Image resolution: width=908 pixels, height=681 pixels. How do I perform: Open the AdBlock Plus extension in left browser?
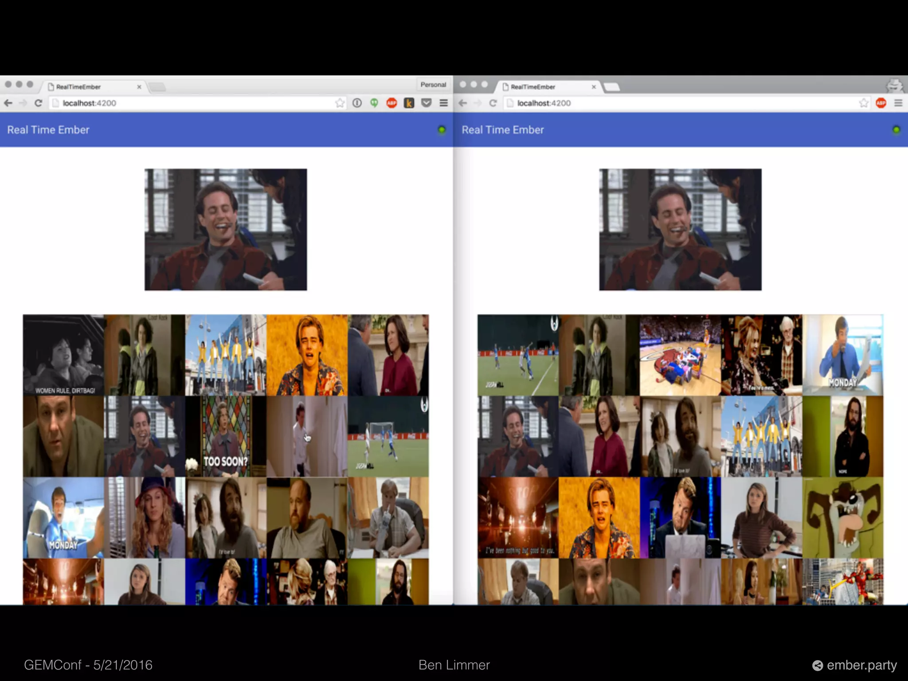pos(391,103)
